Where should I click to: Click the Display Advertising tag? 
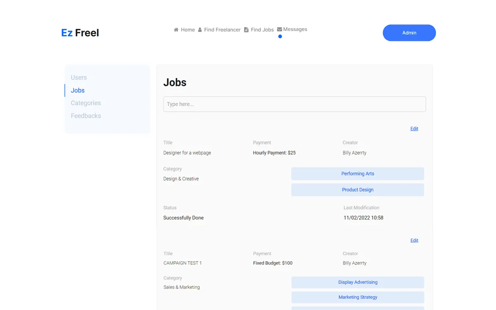[358, 282]
